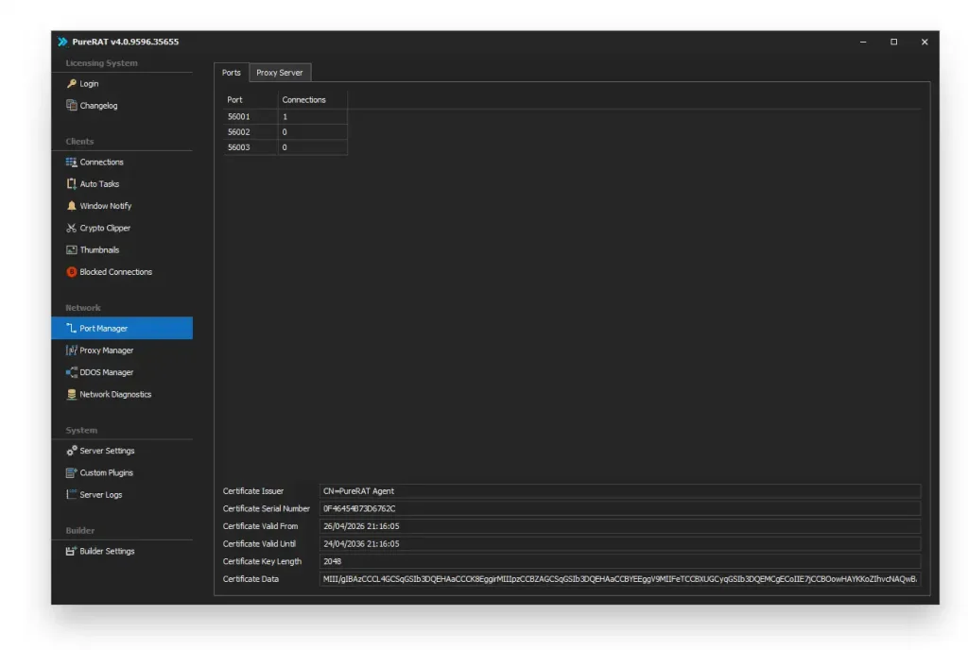Select the Crypto Clipper scissors icon
Viewport: 968px width, 650px height.
click(x=71, y=228)
